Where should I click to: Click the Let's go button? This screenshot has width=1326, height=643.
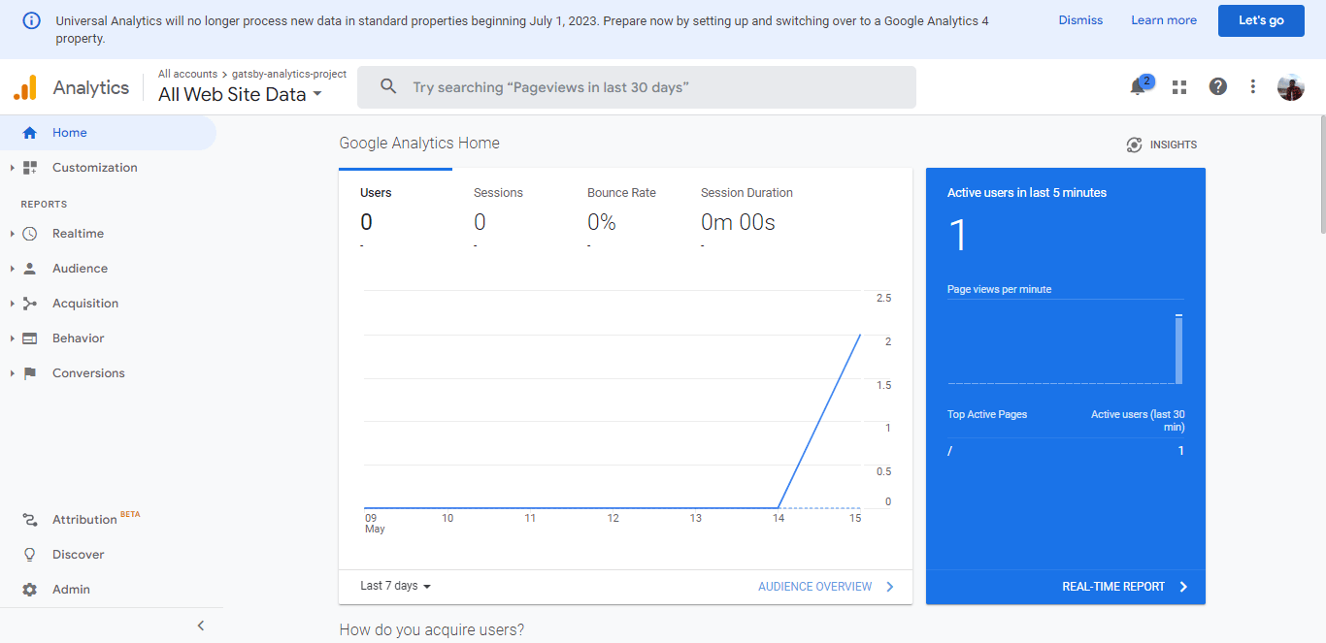point(1261,20)
